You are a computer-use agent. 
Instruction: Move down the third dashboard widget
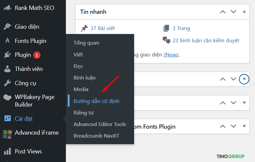point(233,103)
